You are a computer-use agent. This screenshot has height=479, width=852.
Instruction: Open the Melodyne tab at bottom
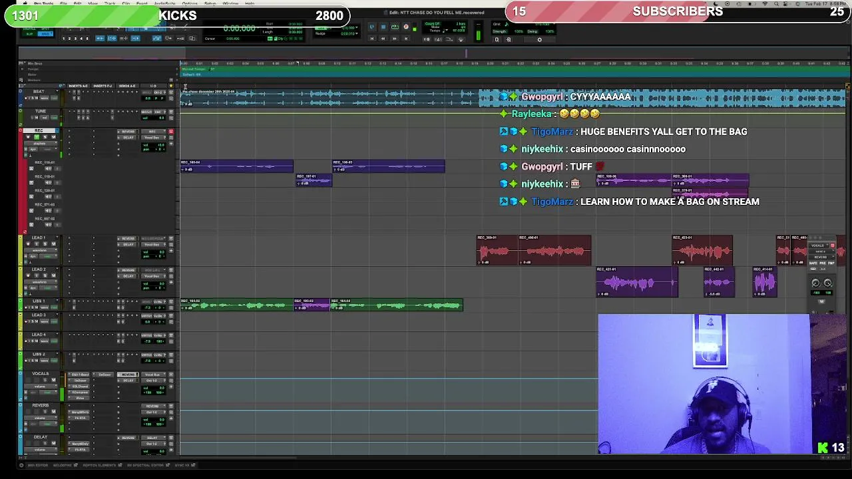(62, 465)
